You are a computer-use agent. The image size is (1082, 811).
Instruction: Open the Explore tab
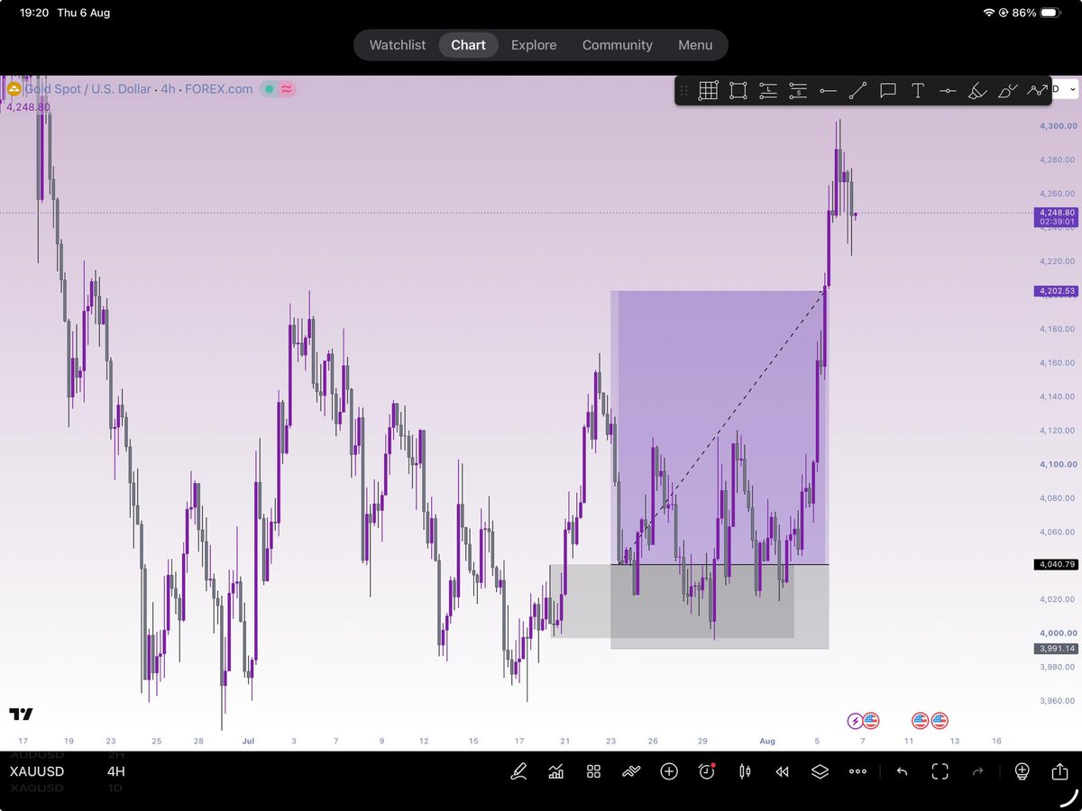534,45
